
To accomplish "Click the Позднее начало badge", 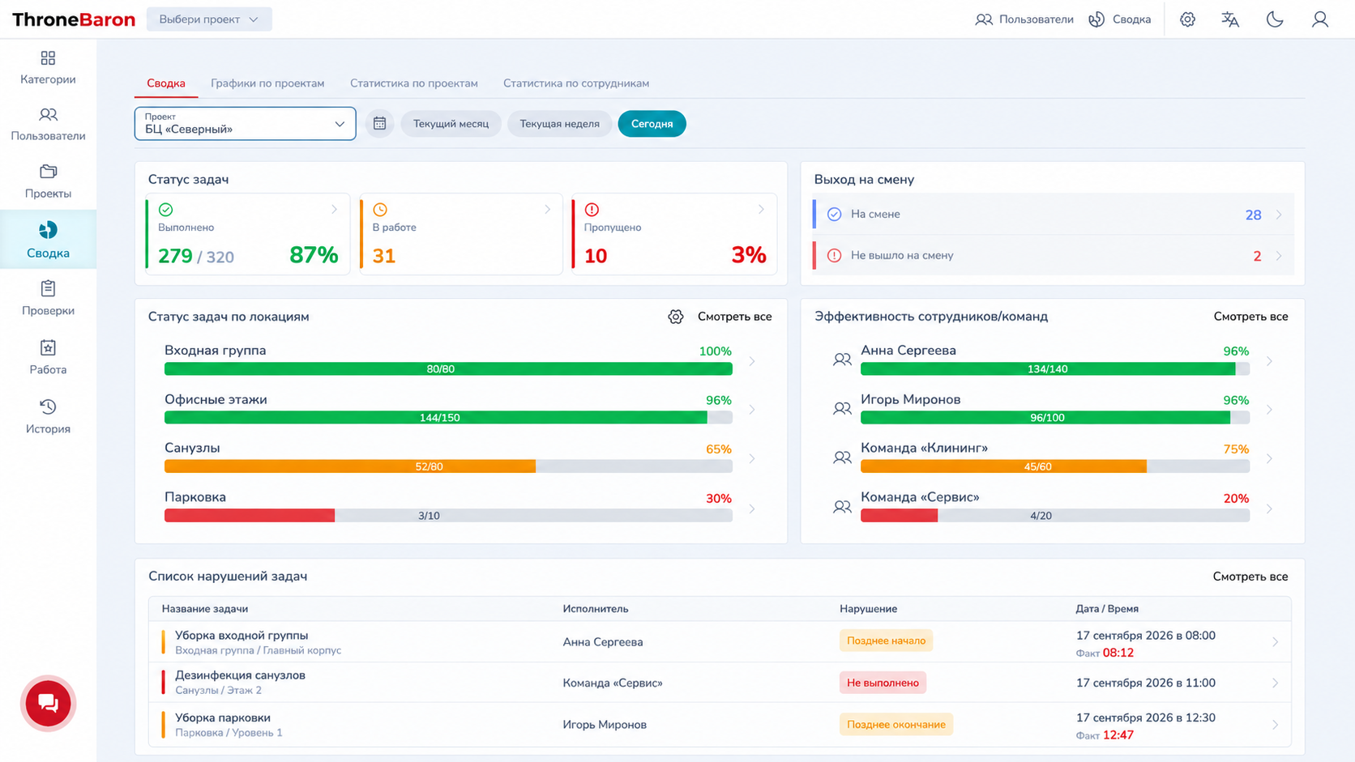I will pyautogui.click(x=886, y=641).
